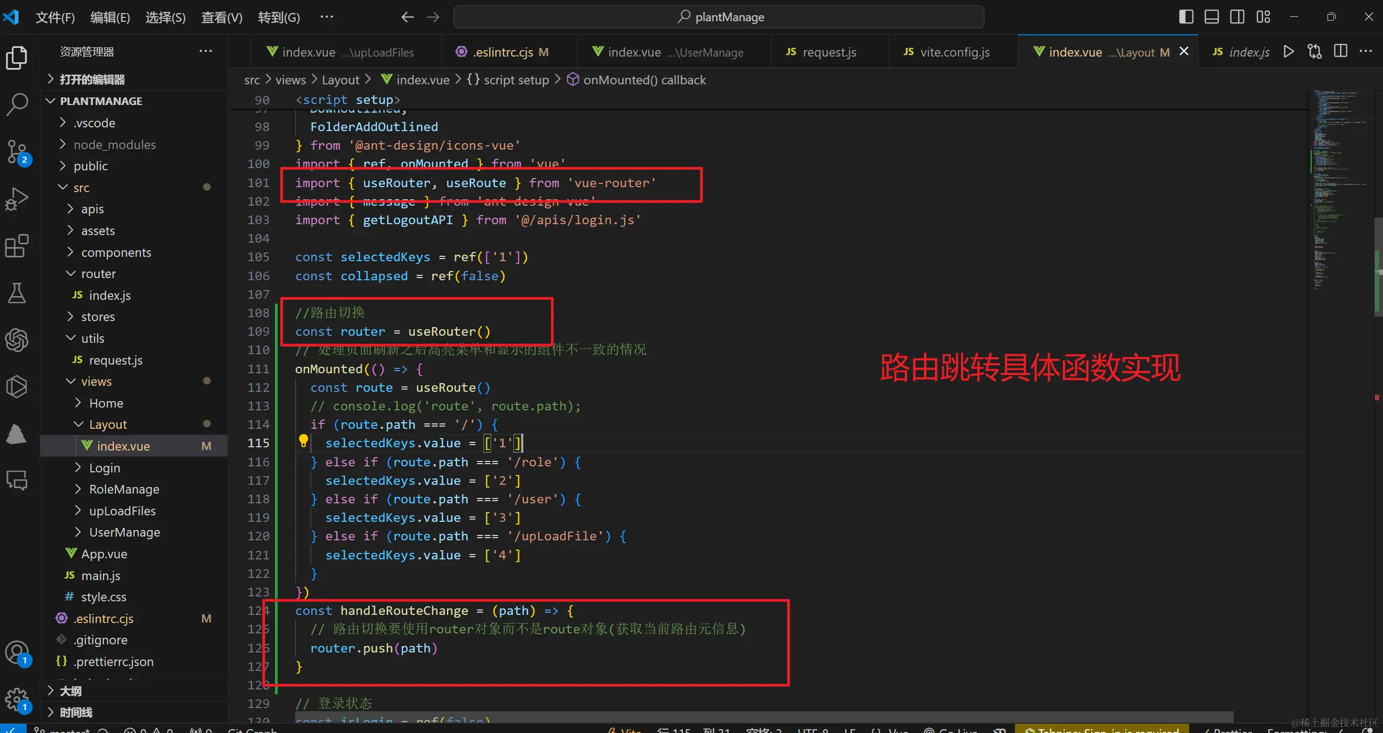The width and height of the screenshot is (1383, 733).
Task: Open Customize Layout icon in title bar
Action: [x=1263, y=17]
